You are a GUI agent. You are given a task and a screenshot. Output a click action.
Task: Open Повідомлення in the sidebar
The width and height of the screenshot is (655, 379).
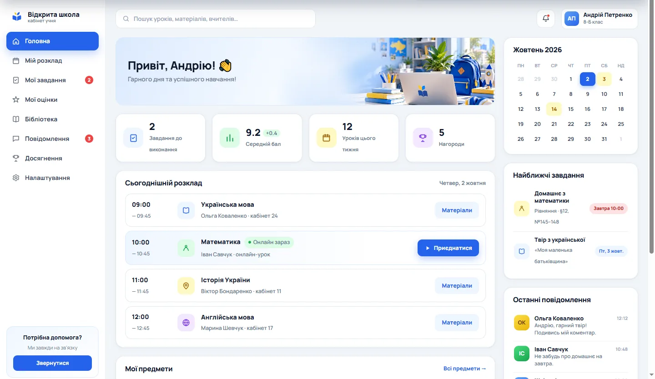[52, 139]
